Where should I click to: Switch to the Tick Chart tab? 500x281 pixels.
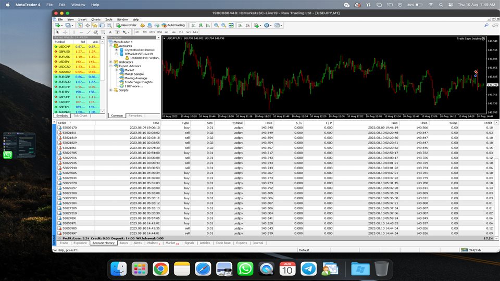coord(80,116)
